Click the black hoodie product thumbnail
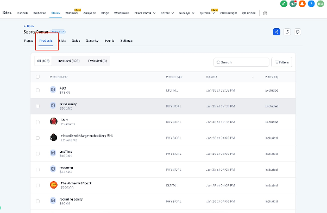 [x=54, y=137]
